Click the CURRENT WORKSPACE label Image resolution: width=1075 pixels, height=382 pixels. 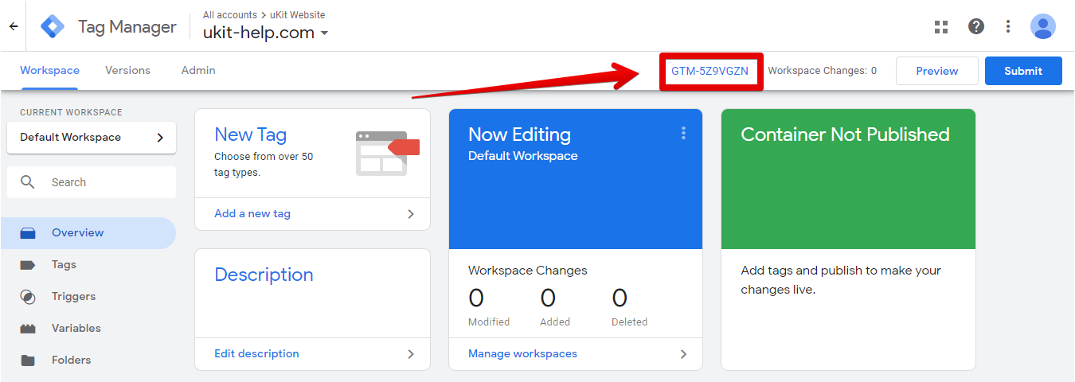click(x=71, y=112)
